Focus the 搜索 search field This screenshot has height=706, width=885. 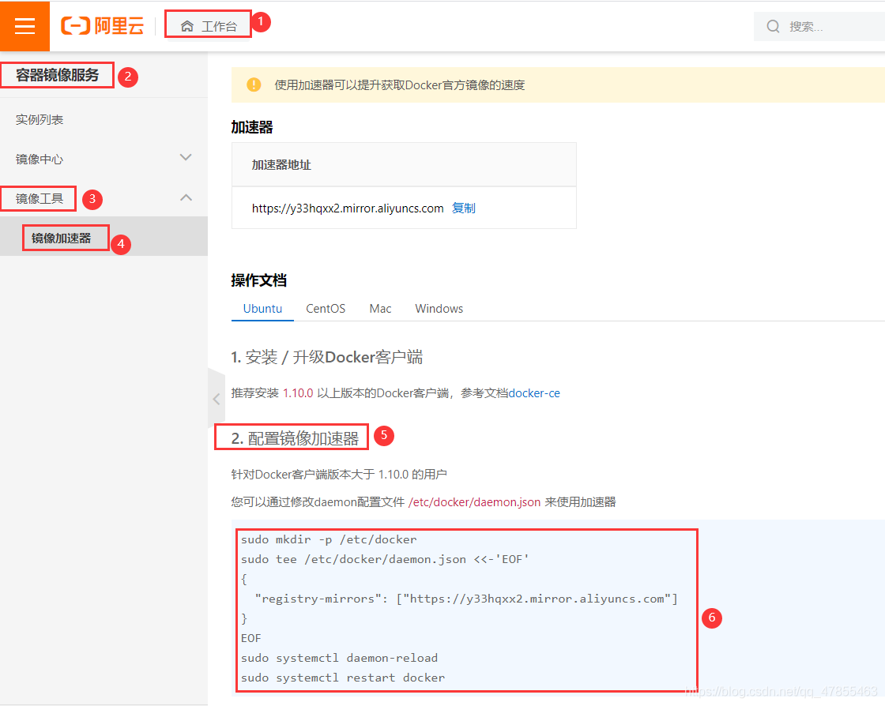[819, 27]
